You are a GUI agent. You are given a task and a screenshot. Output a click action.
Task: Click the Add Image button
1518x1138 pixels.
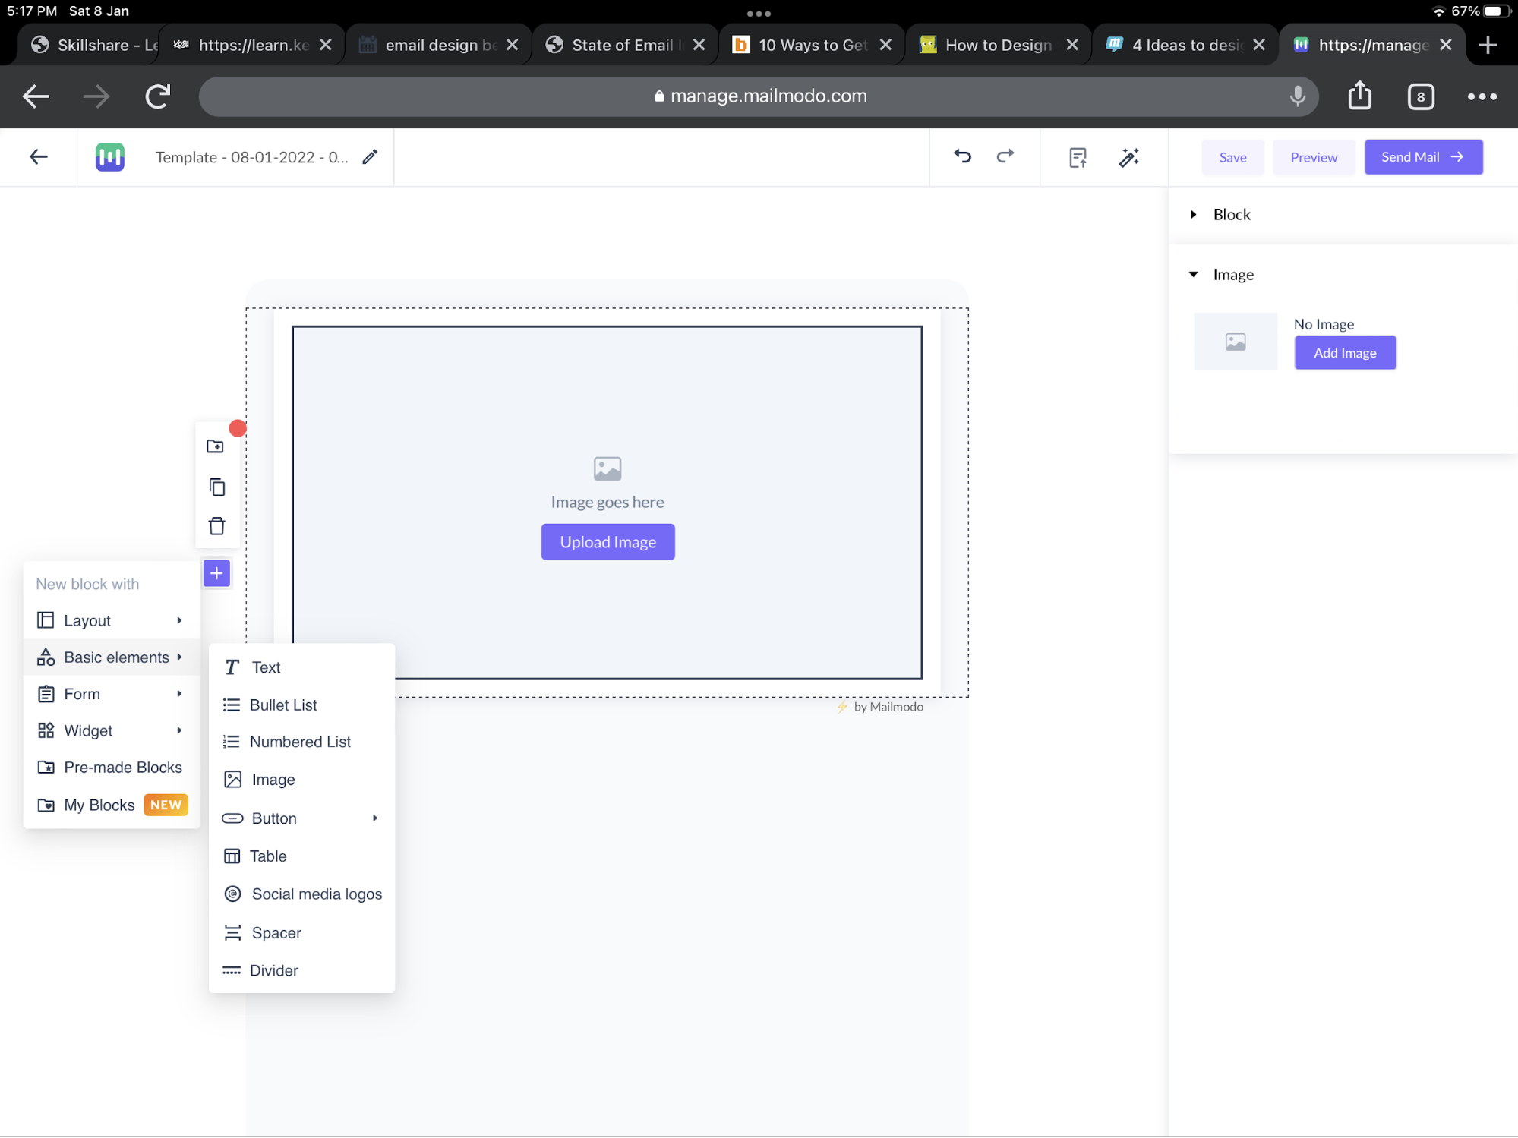[1345, 353]
